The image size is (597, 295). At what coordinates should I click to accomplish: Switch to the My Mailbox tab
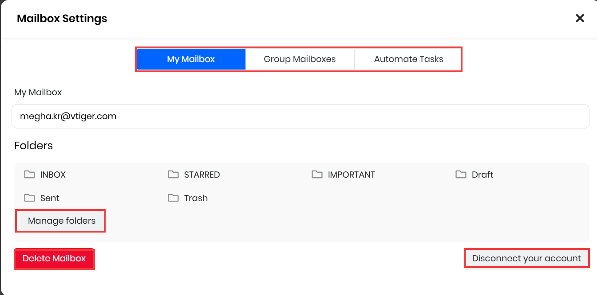[191, 59]
